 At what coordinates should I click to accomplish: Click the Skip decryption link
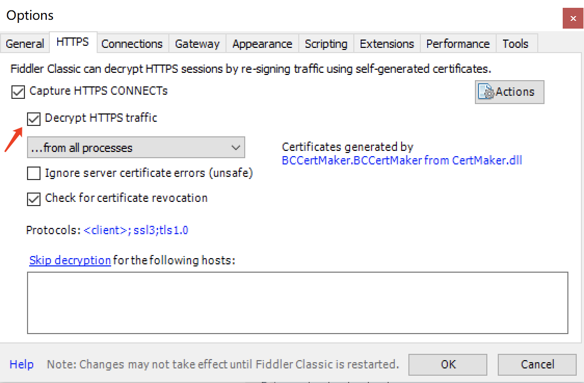point(70,260)
